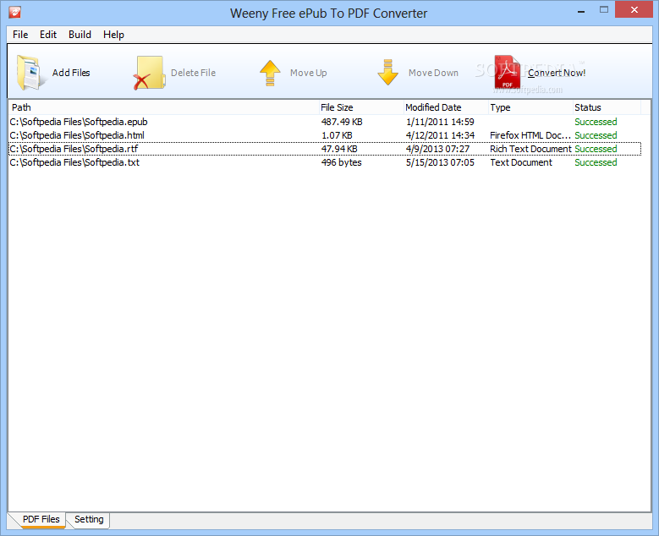Image resolution: width=659 pixels, height=536 pixels.
Task: Click date 4/9/2013 07:27
Action: 437,149
